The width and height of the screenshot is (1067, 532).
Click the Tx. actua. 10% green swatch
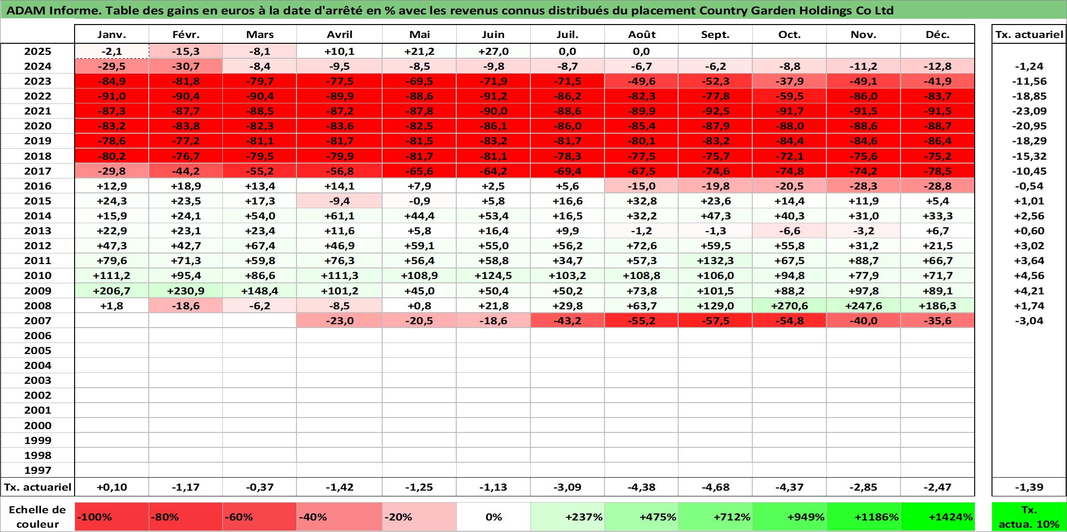click(1029, 517)
